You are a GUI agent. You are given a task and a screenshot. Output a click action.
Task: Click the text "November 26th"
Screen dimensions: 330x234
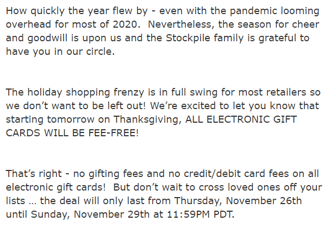264,201
